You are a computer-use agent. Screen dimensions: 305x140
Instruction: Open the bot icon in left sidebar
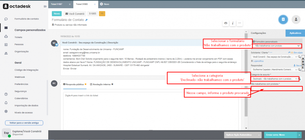[6, 36]
